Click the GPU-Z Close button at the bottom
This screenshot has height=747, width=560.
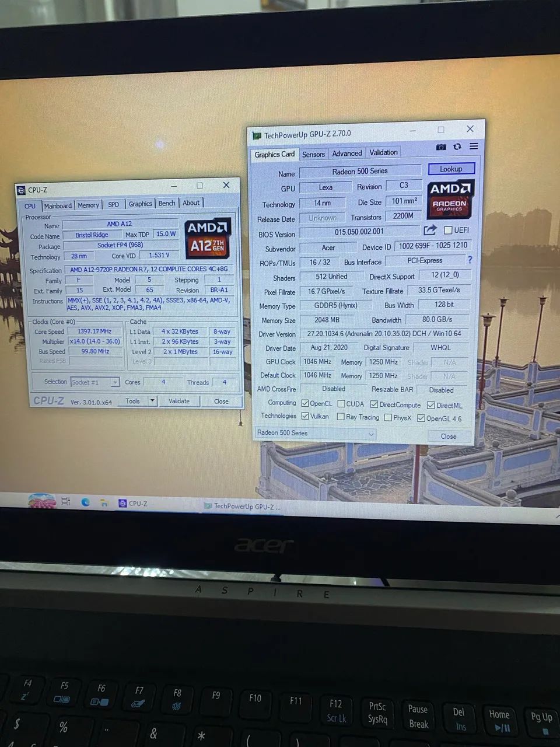click(448, 436)
